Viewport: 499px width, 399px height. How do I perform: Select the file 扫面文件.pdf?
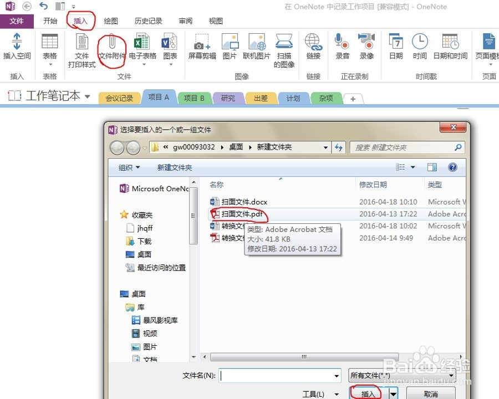pos(242,214)
